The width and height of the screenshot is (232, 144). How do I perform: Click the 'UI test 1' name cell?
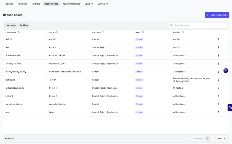click(53, 88)
